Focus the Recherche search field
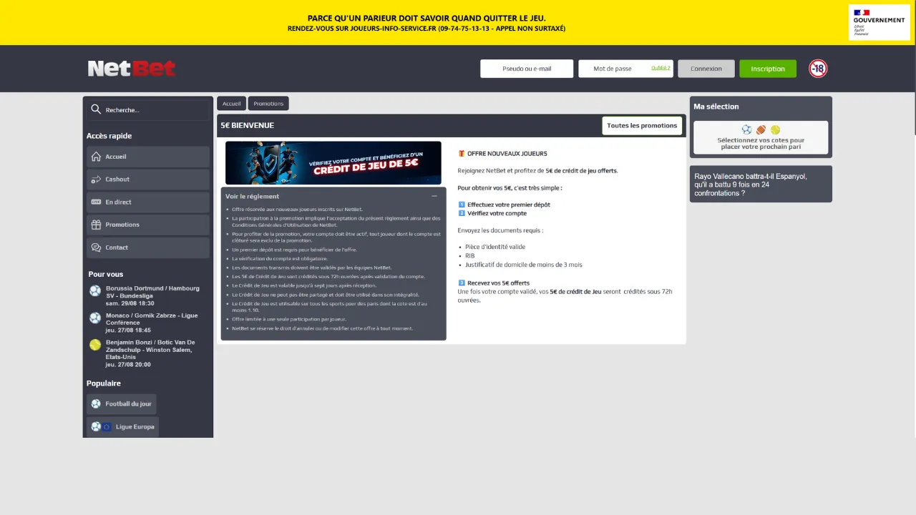The width and height of the screenshot is (916, 515). (x=148, y=110)
